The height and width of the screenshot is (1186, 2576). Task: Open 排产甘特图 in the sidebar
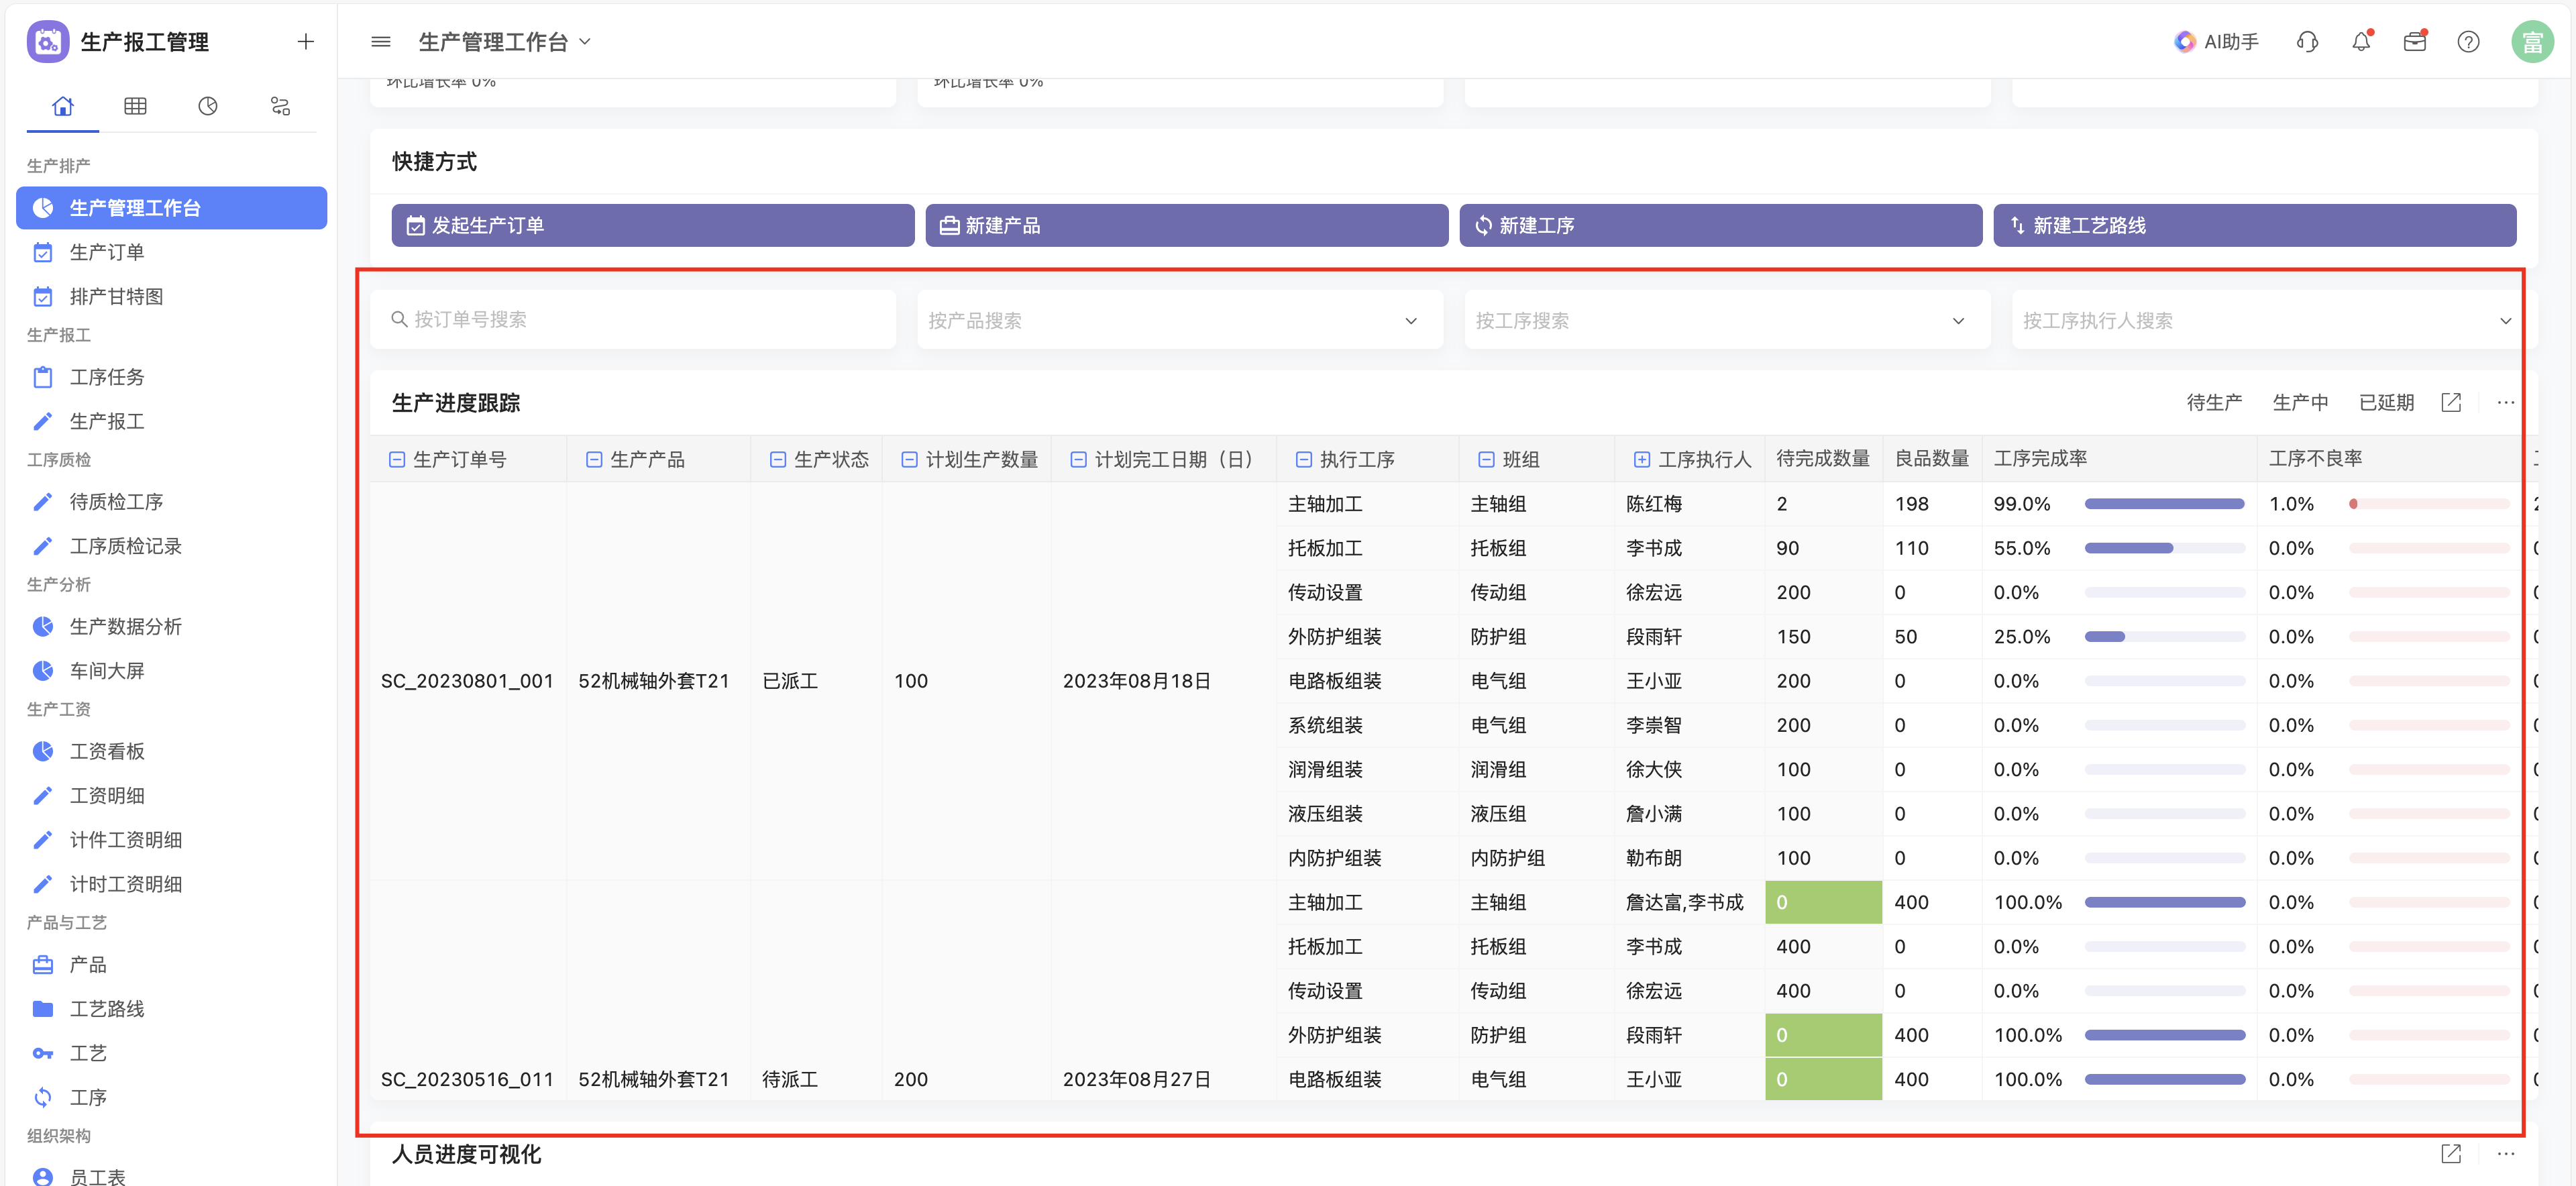(172, 296)
